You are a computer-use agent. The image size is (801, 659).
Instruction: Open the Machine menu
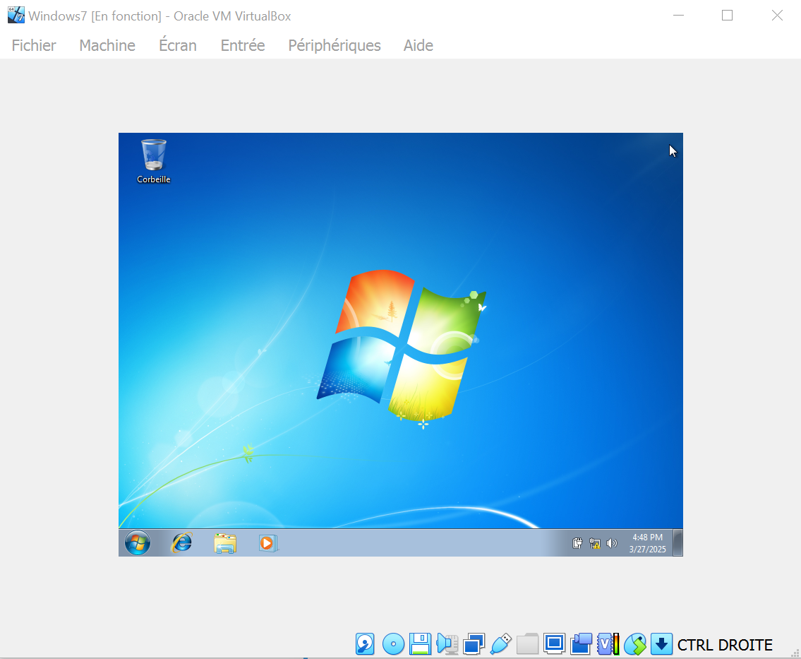107,44
